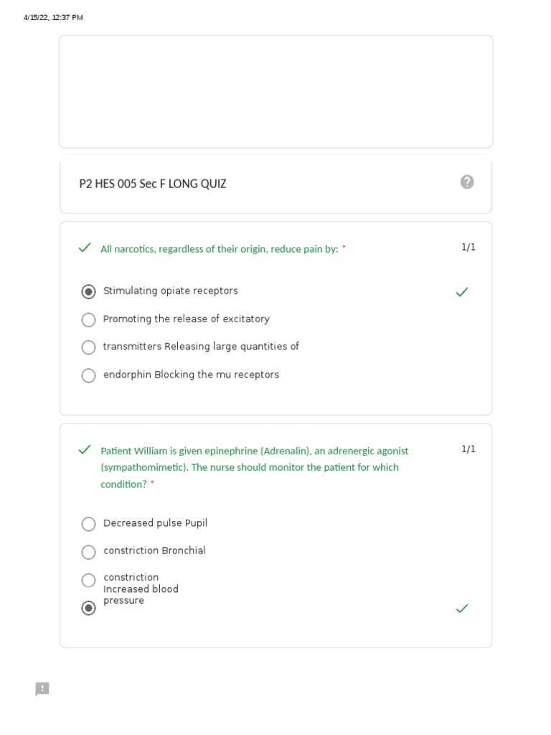Select endorphin Blocking the mu receptors option
The image size is (551, 735).
pyautogui.click(x=88, y=375)
